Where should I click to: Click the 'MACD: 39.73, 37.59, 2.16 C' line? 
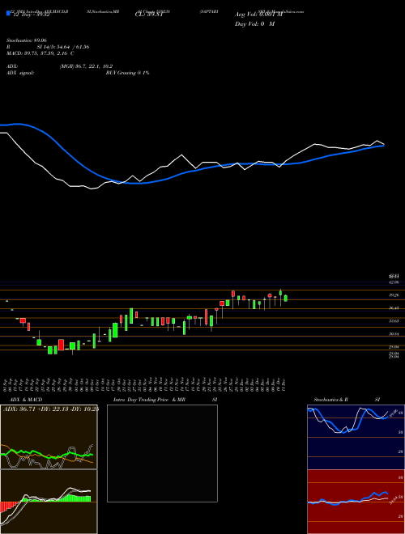pos(40,53)
